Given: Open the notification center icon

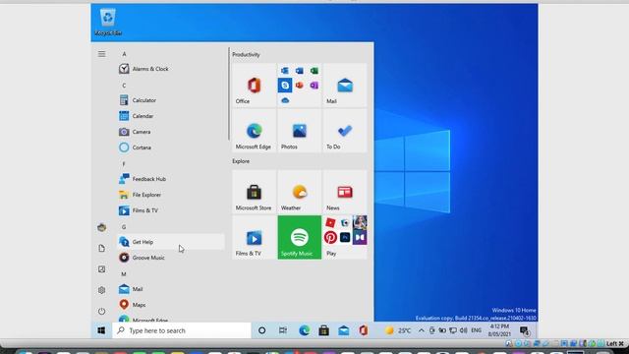Looking at the screenshot, I should click(525, 330).
